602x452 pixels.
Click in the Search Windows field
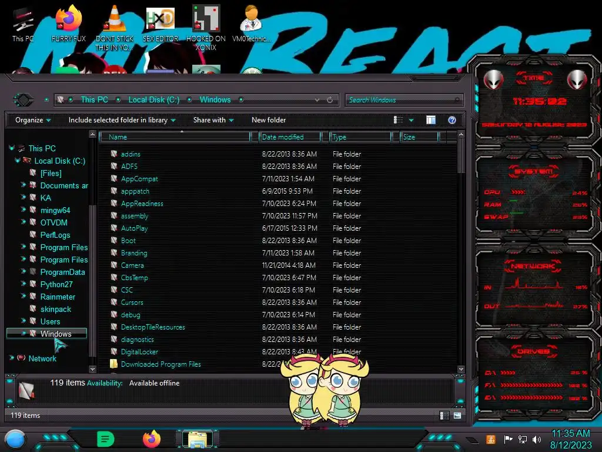tap(404, 100)
